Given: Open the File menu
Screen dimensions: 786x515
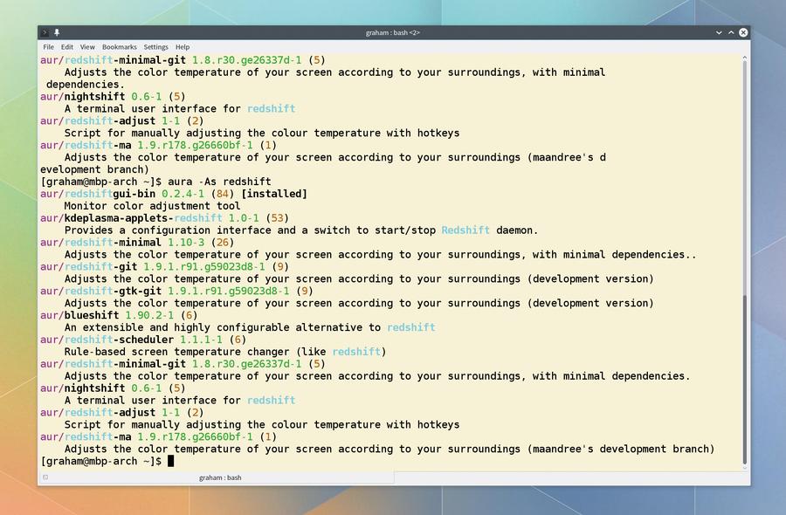Looking at the screenshot, I should [x=49, y=47].
